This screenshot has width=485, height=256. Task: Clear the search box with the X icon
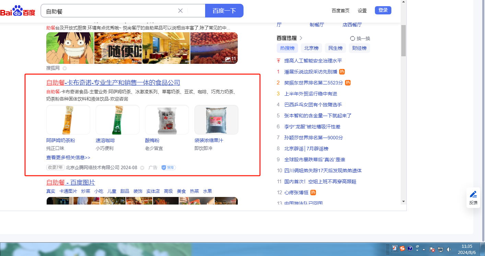point(180,11)
